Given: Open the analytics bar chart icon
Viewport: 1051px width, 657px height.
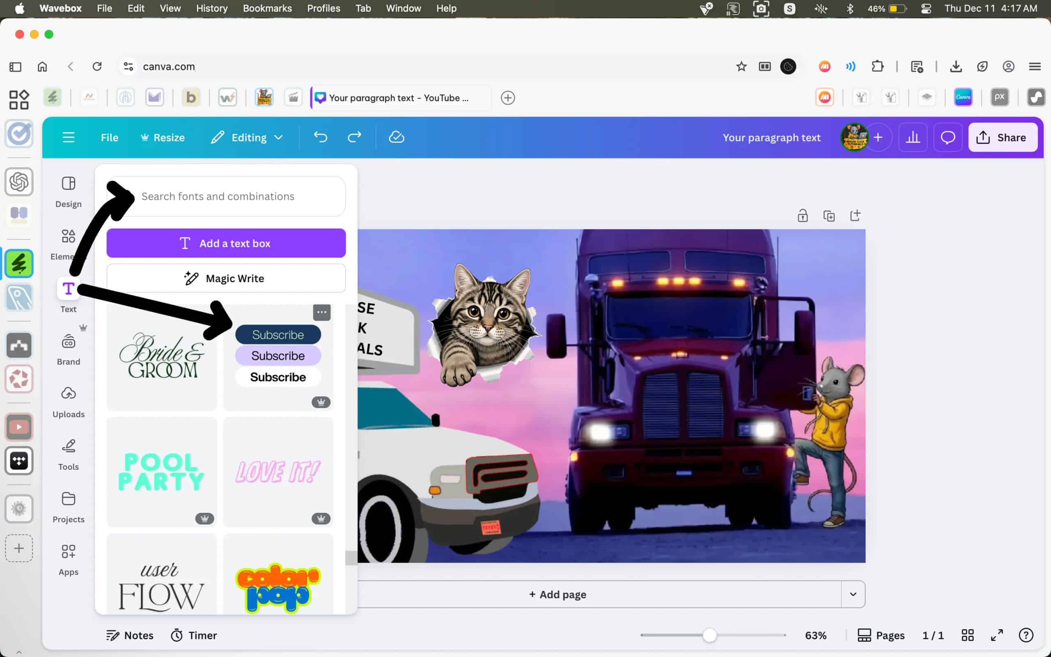Looking at the screenshot, I should coord(913,137).
